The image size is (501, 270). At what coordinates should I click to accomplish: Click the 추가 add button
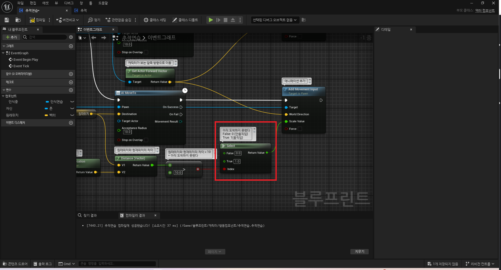(11, 37)
